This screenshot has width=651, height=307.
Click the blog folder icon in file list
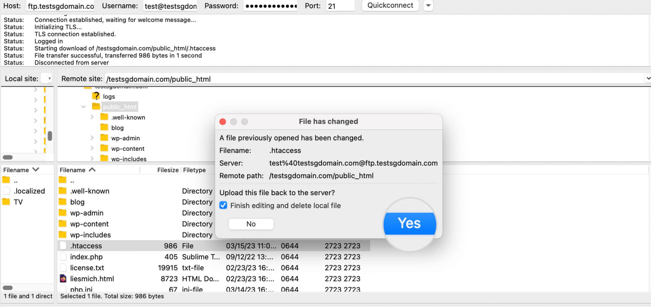click(62, 202)
